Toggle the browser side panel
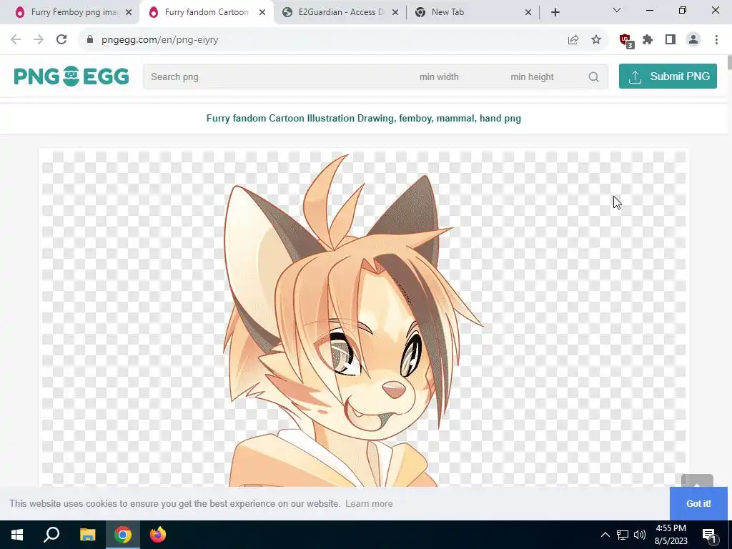 click(671, 40)
